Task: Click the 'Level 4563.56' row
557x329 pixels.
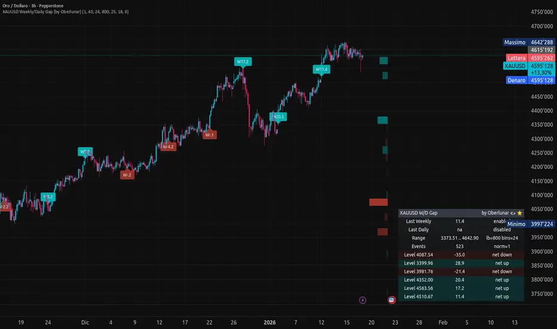Action: [461, 288]
